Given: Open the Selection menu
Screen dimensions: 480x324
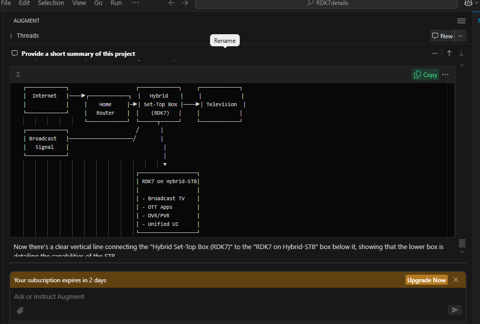Looking at the screenshot, I should click(51, 3).
